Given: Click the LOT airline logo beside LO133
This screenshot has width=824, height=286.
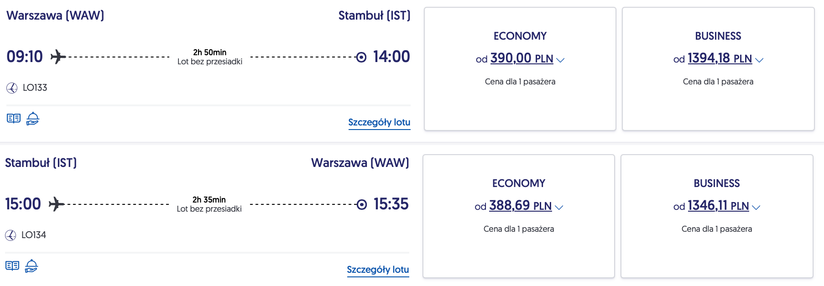Looking at the screenshot, I should (x=12, y=88).
